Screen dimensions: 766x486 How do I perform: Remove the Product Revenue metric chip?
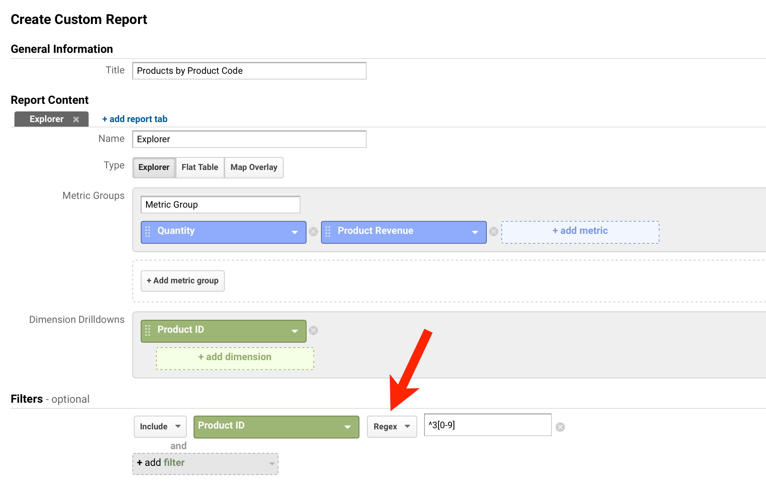(494, 232)
